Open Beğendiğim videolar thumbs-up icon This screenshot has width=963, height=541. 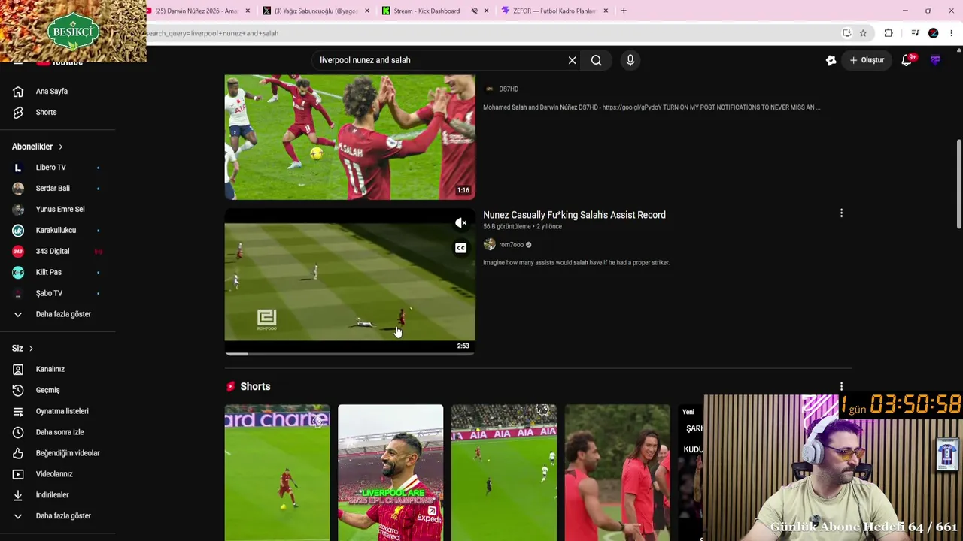pos(18,454)
